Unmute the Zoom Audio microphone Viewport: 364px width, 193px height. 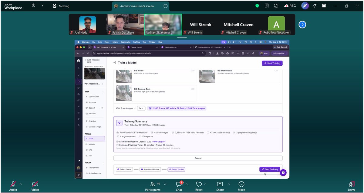pyautogui.click(x=13, y=186)
